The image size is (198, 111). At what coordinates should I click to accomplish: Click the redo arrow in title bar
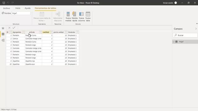[x=12, y=3]
